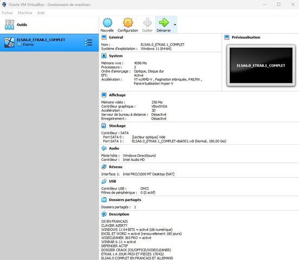
Task: Open the Démarrer dropdown arrow
Action: click(175, 24)
